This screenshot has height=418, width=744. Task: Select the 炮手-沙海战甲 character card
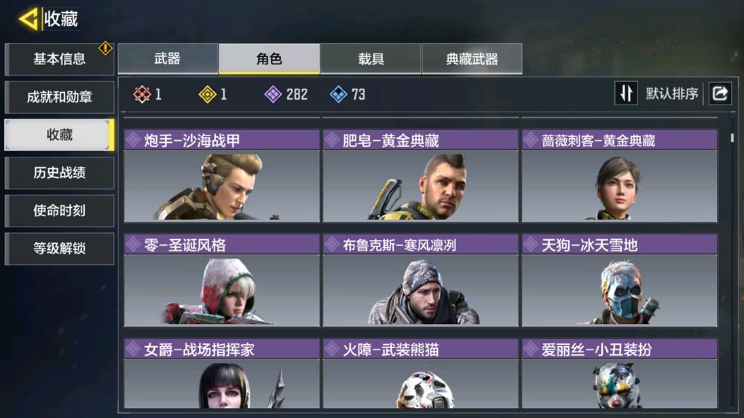tap(221, 175)
